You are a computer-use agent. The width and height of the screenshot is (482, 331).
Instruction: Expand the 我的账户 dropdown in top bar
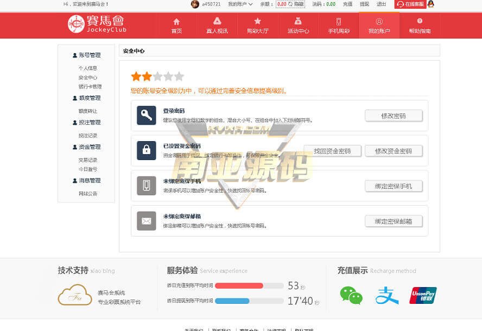pyautogui.click(x=240, y=4)
